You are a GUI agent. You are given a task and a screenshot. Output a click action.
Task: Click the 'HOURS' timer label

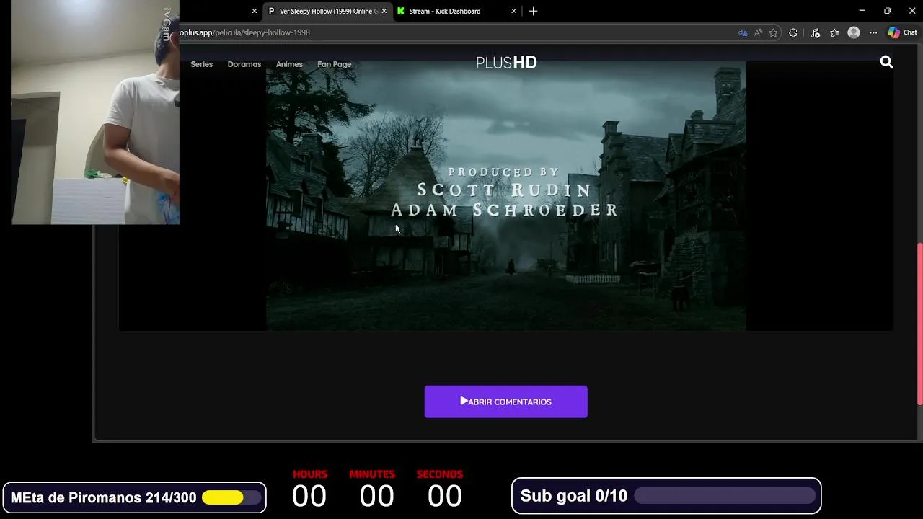pyautogui.click(x=310, y=474)
